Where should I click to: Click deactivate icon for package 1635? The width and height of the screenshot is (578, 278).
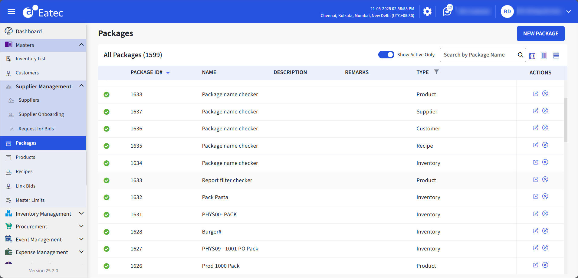(x=545, y=145)
